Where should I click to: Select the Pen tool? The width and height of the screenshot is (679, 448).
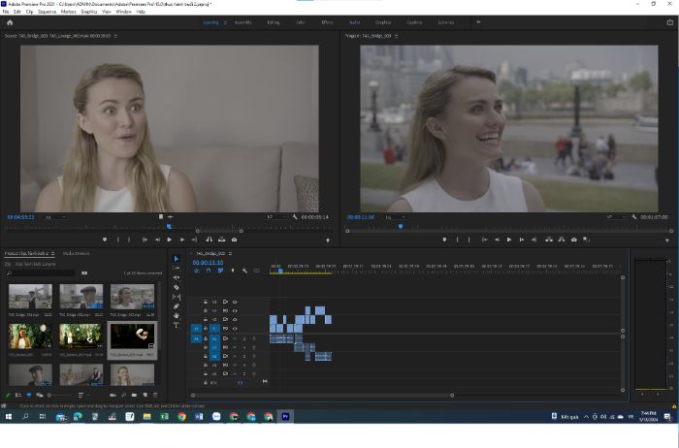tap(177, 306)
